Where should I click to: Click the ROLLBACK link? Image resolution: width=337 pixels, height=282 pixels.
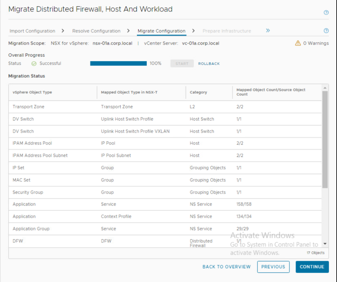point(209,63)
